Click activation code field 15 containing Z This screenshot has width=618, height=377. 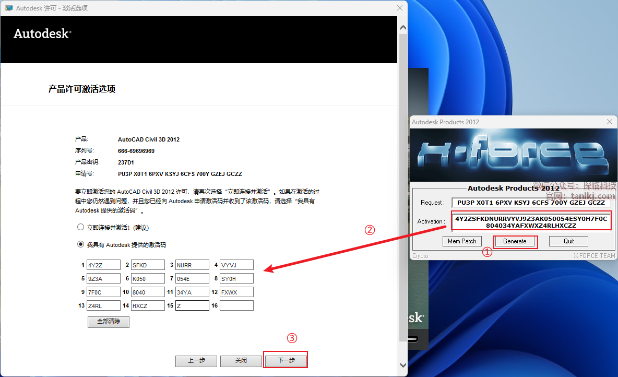click(192, 305)
